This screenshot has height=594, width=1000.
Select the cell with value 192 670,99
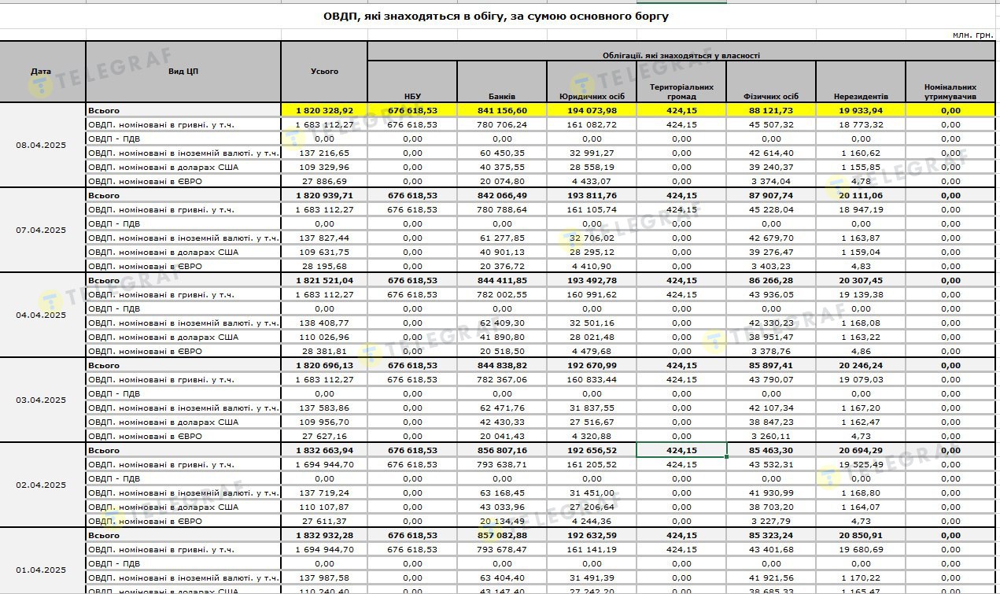click(592, 365)
